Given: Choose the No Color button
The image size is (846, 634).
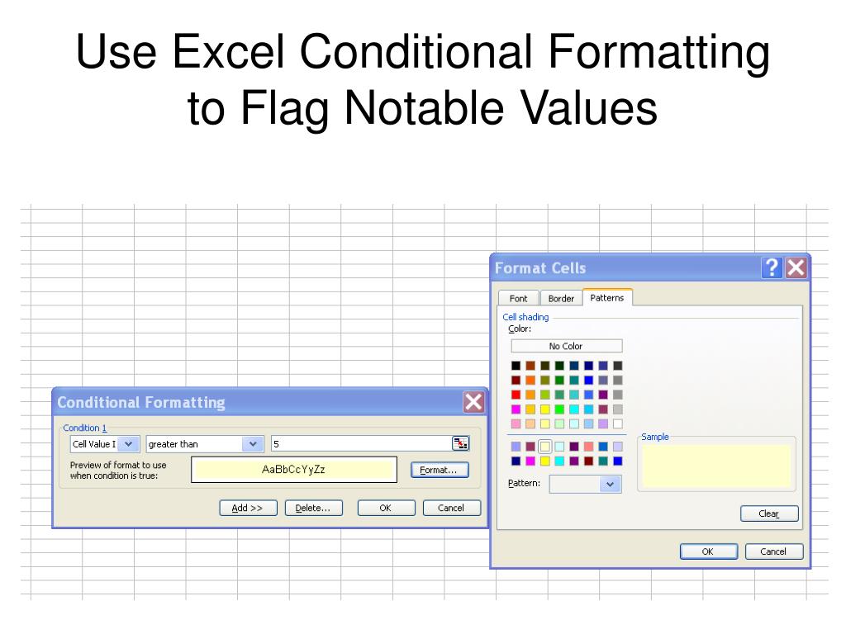Looking at the screenshot, I should (x=566, y=346).
